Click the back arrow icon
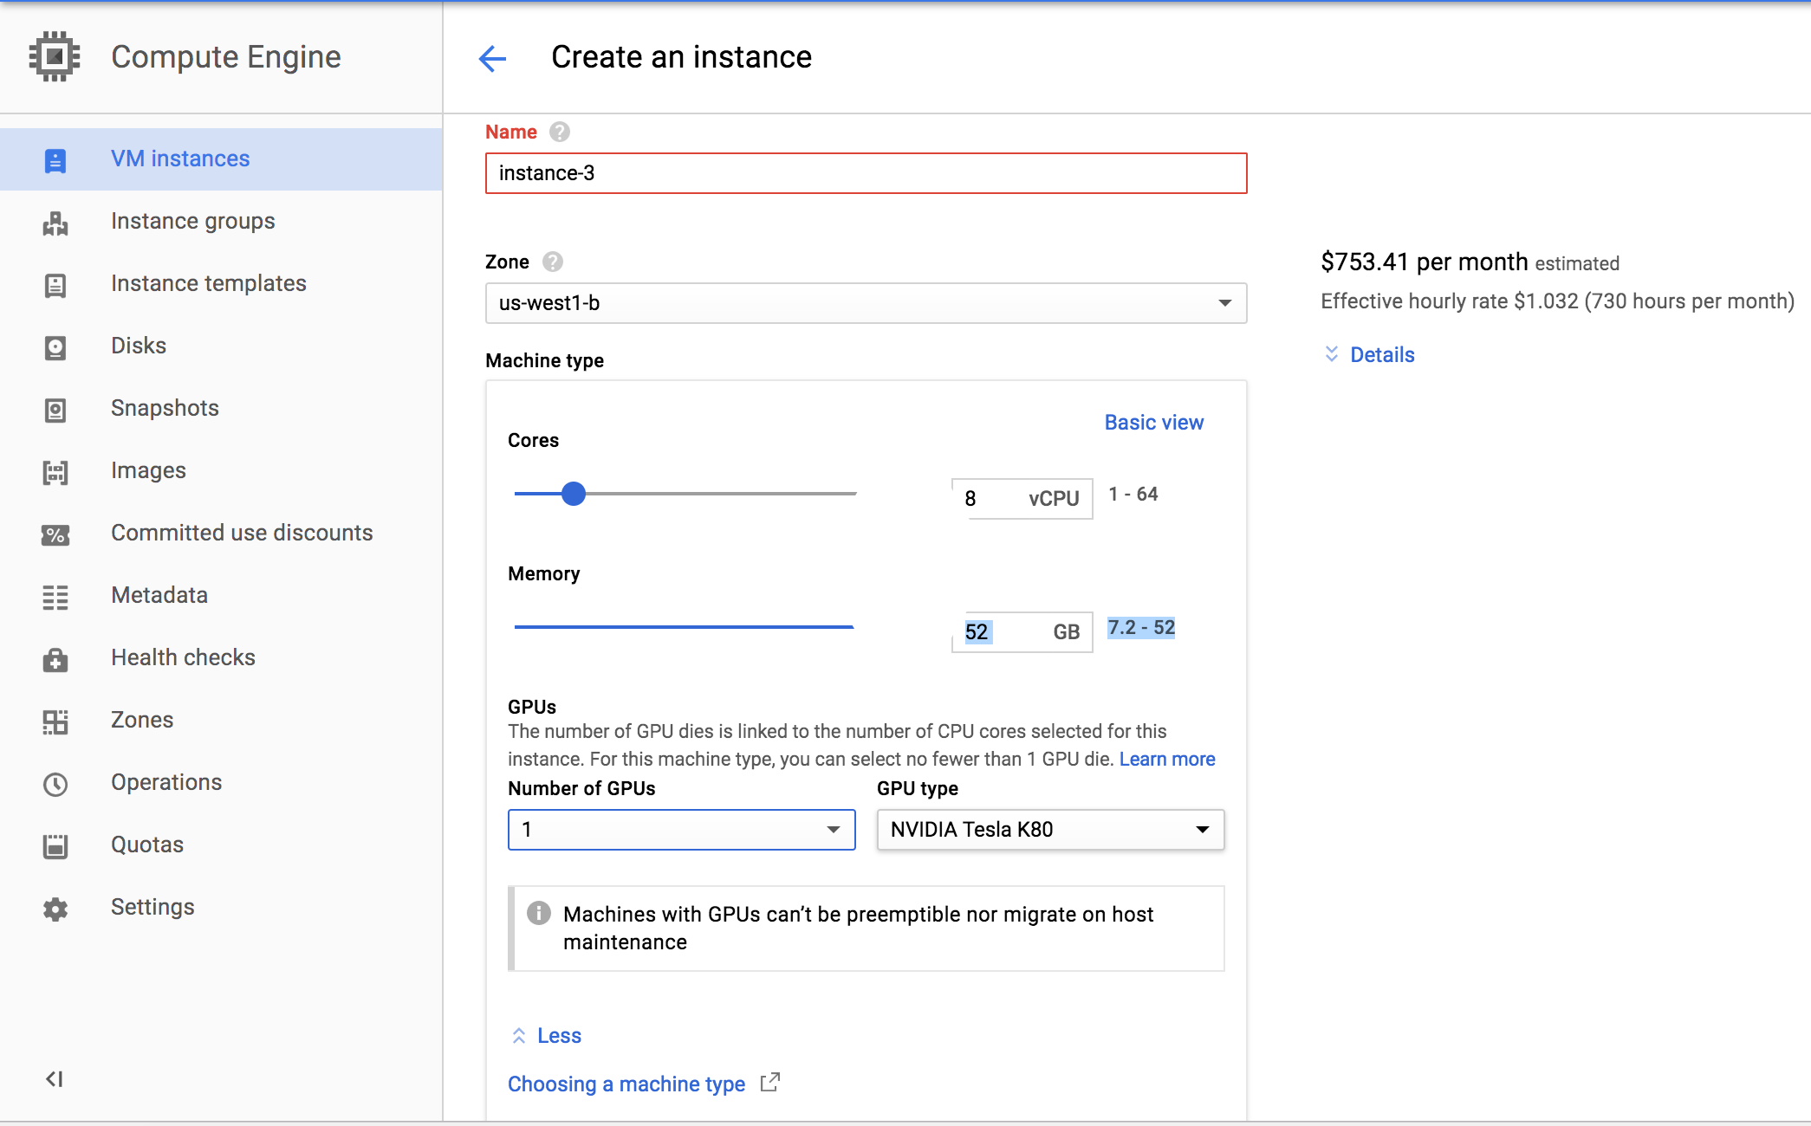Image resolution: width=1811 pixels, height=1126 pixels. click(x=492, y=58)
